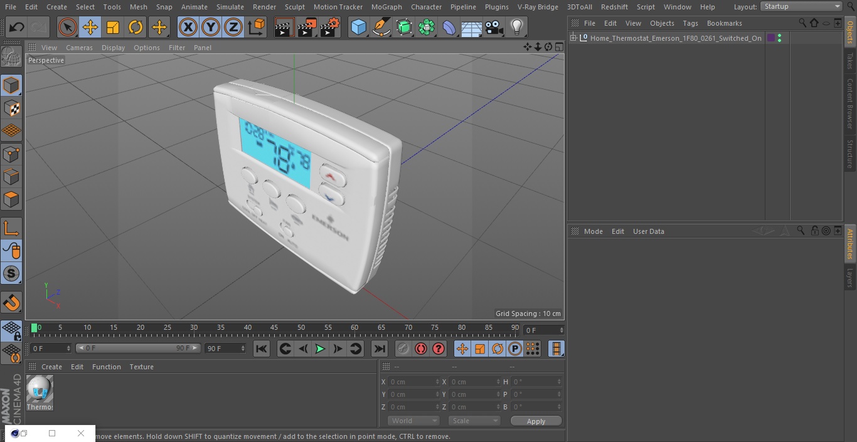Open the Layout dropdown set to Startup
857x442 pixels.
pyautogui.click(x=802, y=6)
